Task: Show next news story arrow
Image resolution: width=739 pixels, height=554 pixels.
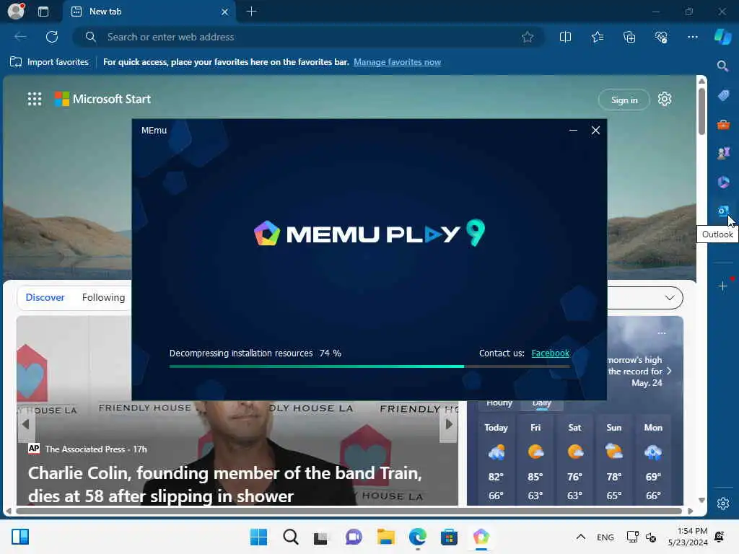Action: coord(449,424)
